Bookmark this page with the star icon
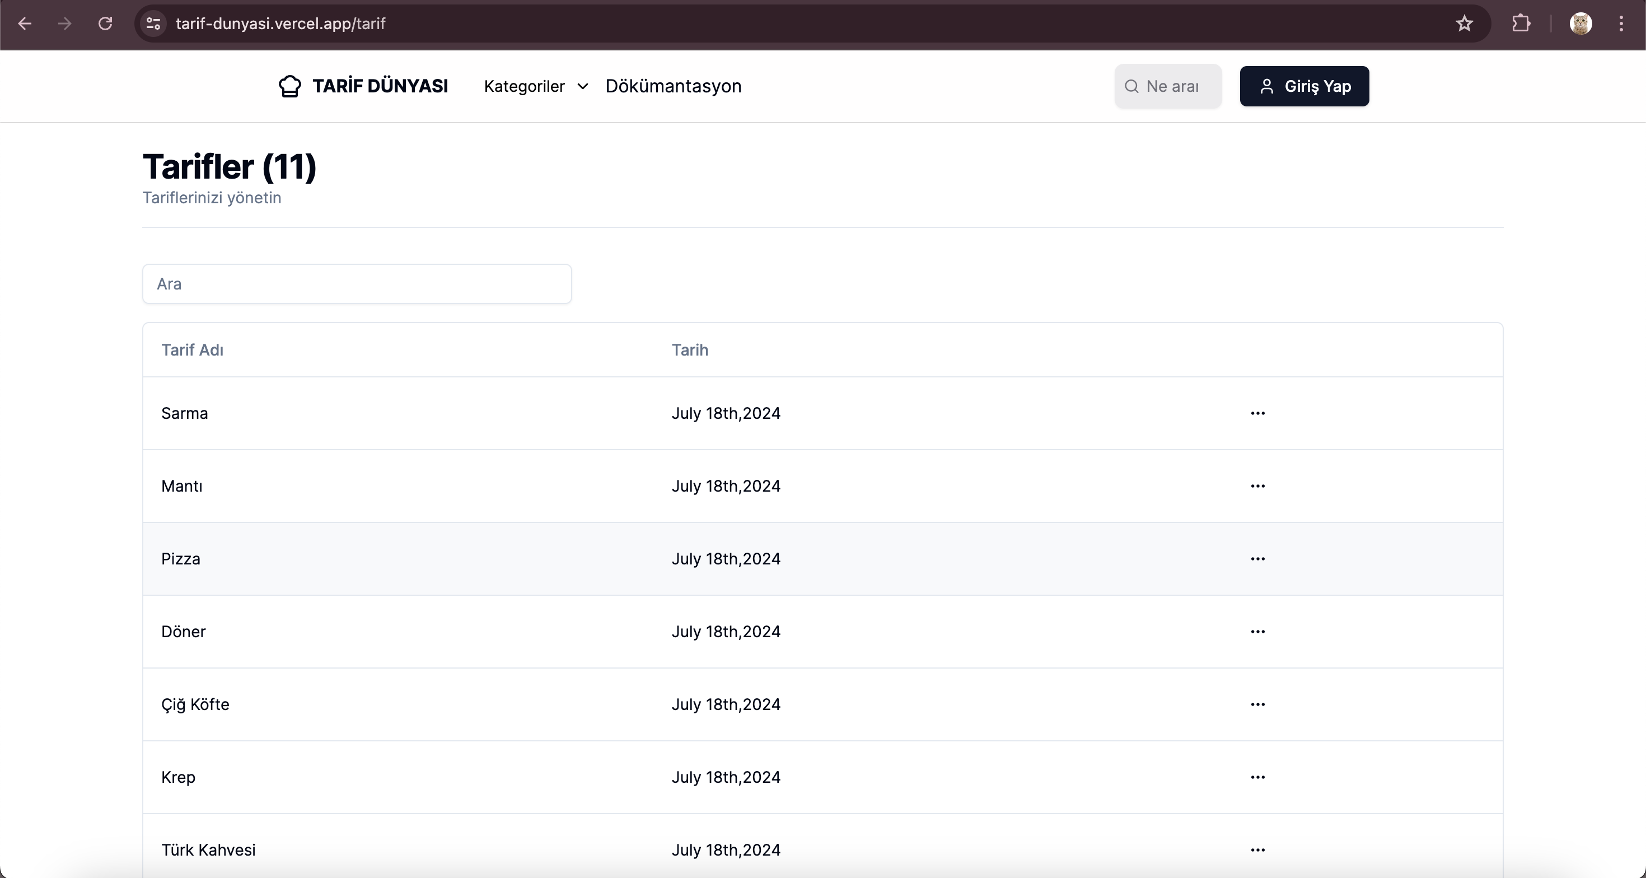Screen dimensions: 1646x878 tap(1464, 24)
